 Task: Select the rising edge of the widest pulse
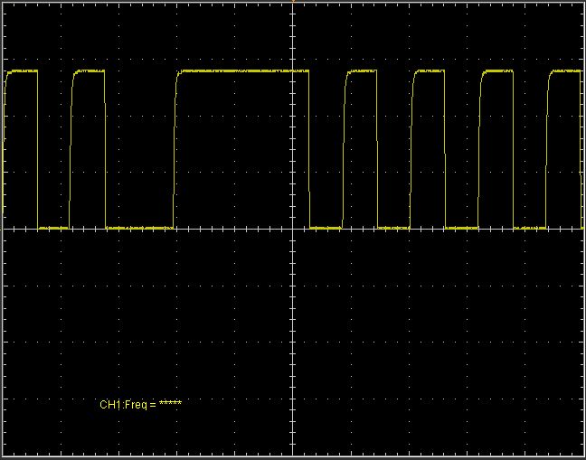[175, 149]
